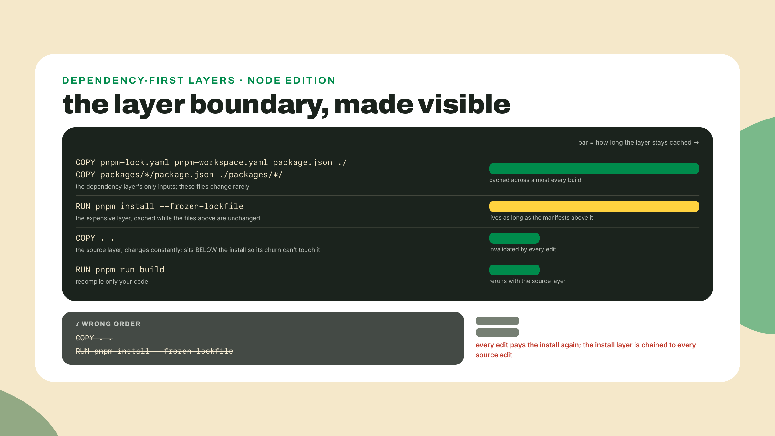The image size is (775, 436).
Task: Click the legend "bar = how long the layer stays cached"
Action: pos(638,143)
